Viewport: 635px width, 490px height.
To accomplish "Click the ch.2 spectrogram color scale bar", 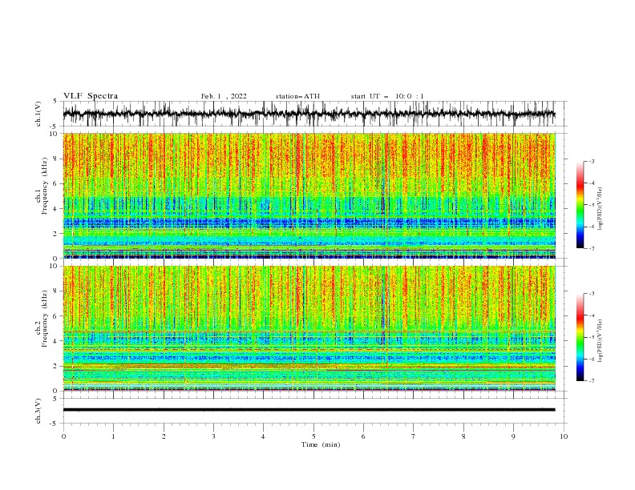I will tap(580, 337).
